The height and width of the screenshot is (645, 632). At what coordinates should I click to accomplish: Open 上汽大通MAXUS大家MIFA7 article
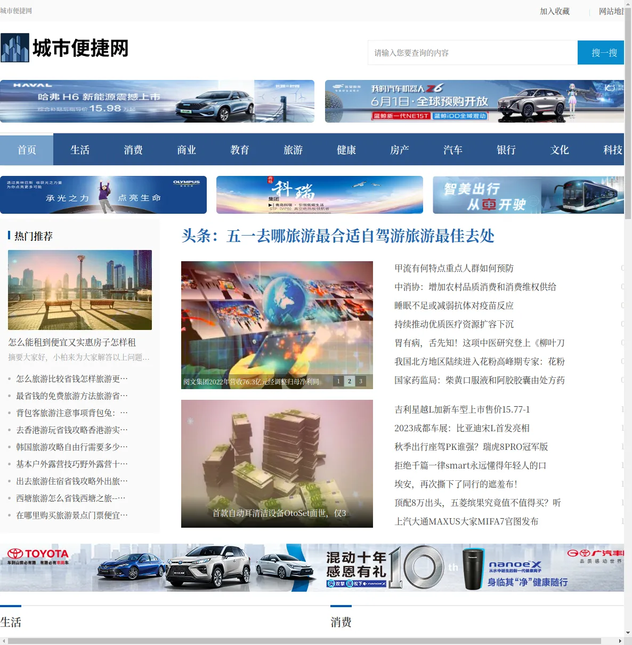[466, 521]
